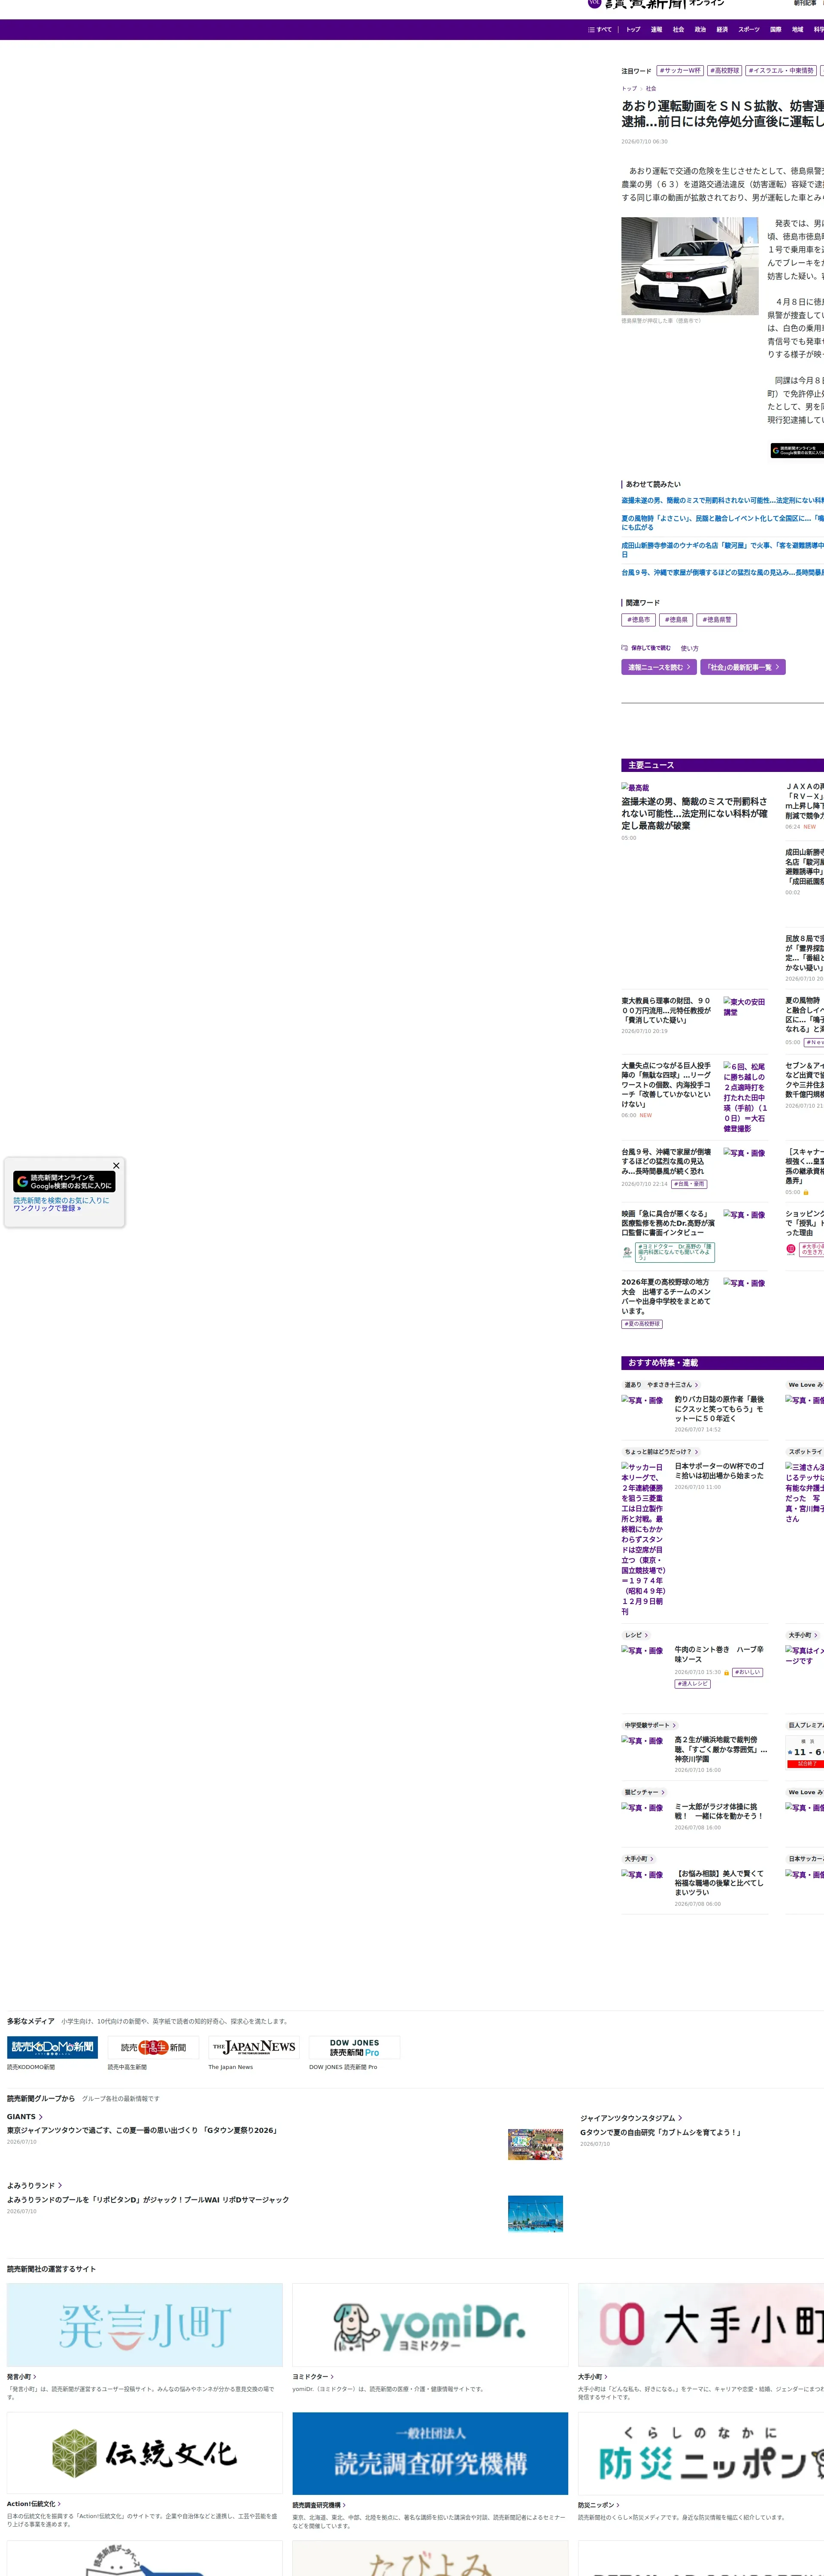Close the Google favorites popup
The width and height of the screenshot is (824, 2576).
[x=116, y=1165]
